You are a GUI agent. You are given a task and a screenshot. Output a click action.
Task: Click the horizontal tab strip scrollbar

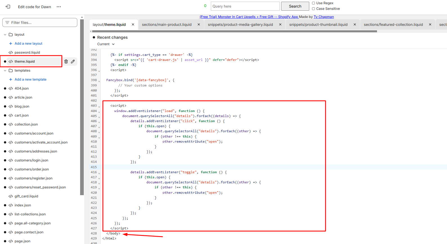pos(234,31)
